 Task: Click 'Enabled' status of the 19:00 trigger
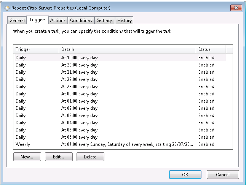pos(206,58)
